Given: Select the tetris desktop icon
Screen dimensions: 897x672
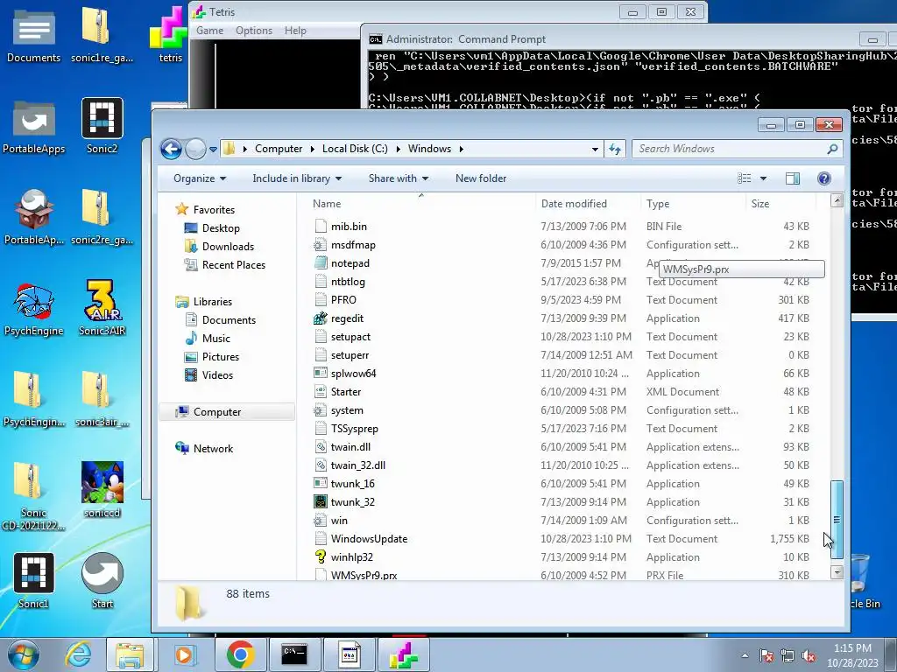Looking at the screenshot, I should pyautogui.click(x=170, y=35).
